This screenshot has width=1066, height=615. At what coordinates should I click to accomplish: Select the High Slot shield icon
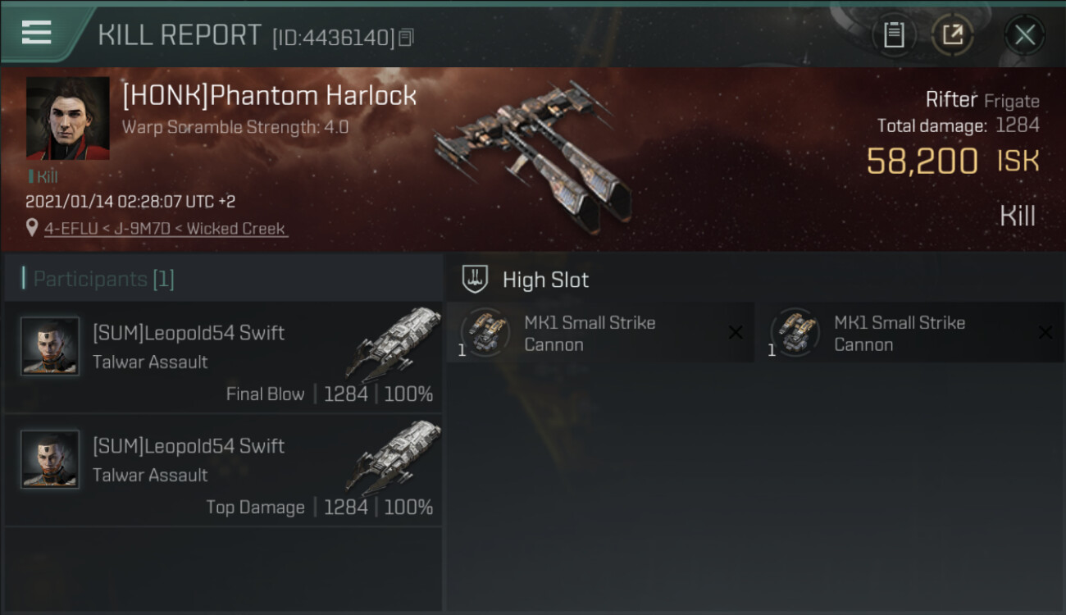click(x=475, y=279)
